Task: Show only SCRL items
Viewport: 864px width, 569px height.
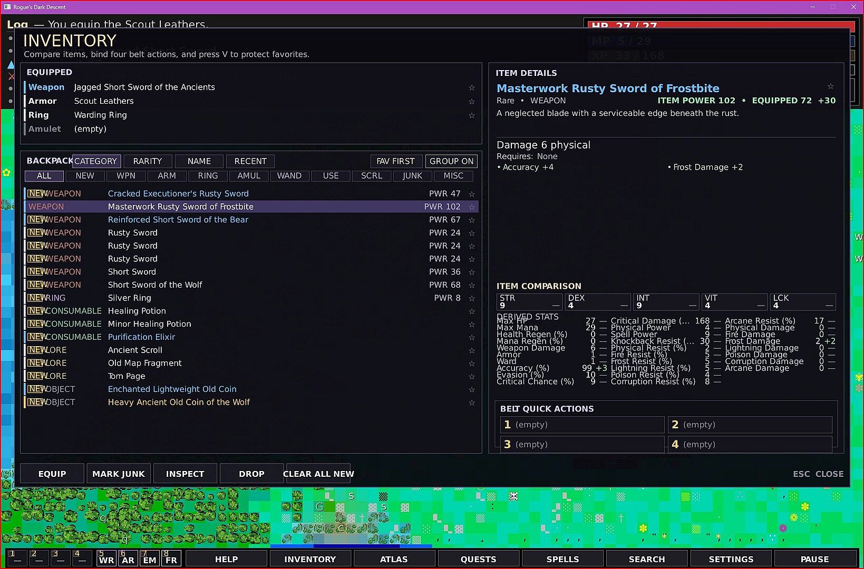Action: pyautogui.click(x=372, y=176)
